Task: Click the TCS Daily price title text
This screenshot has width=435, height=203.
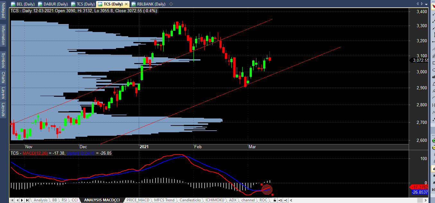Action: coord(84,11)
